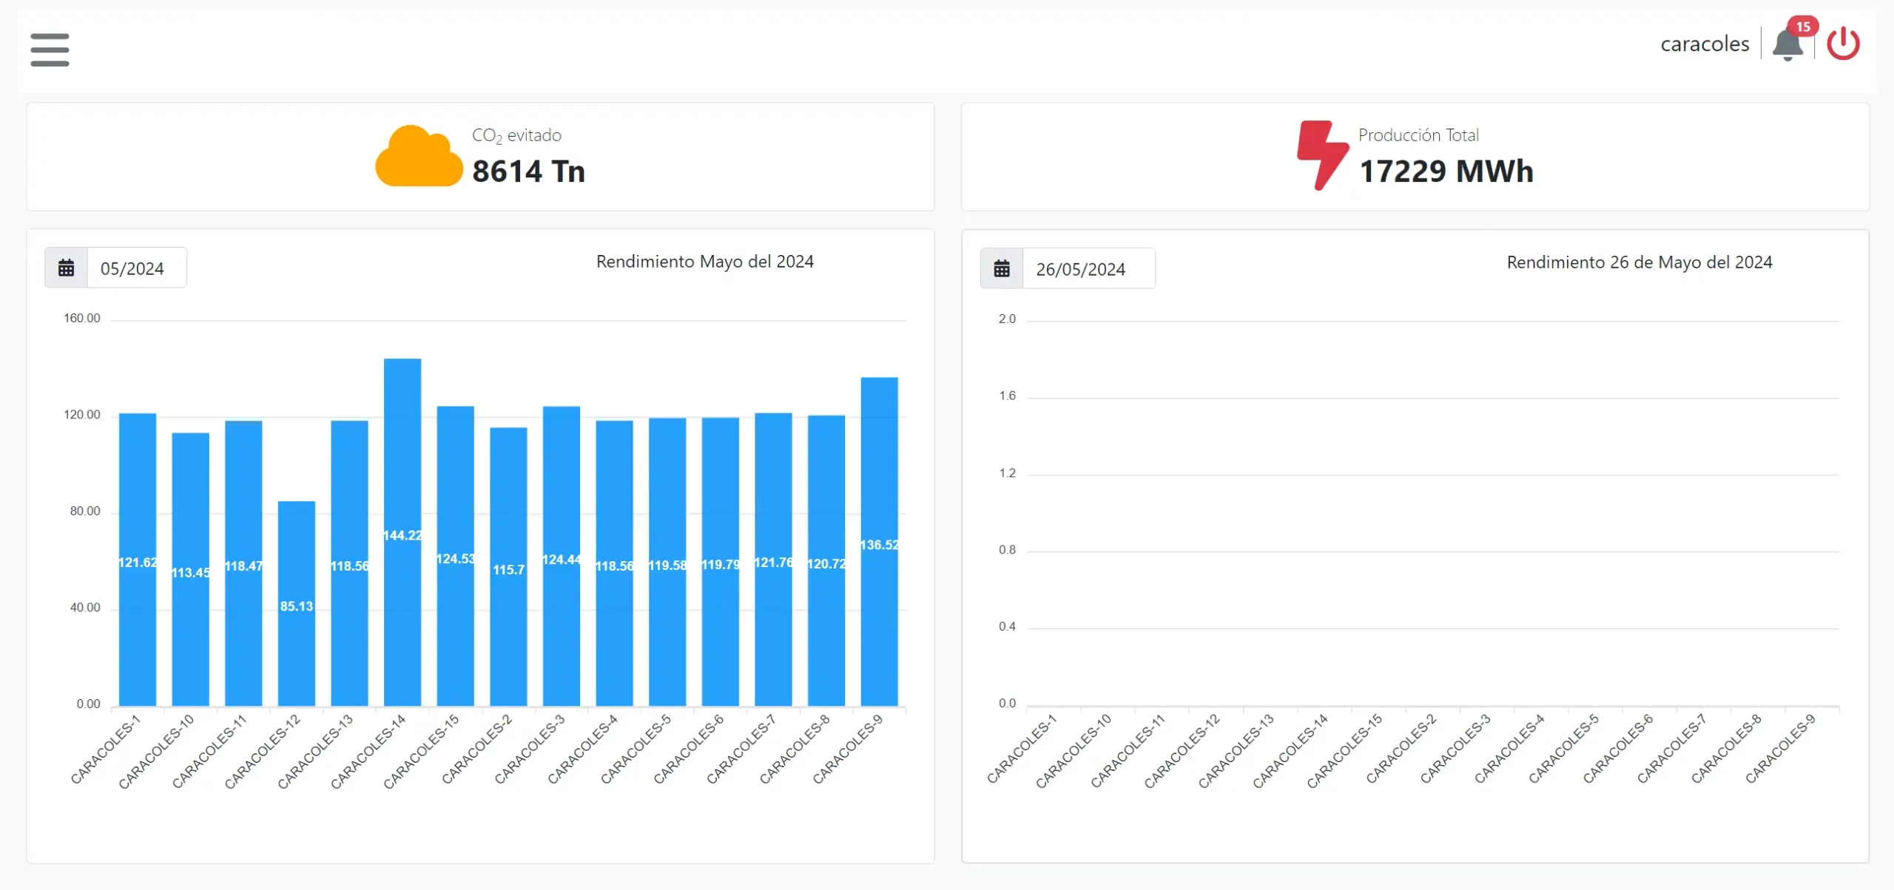Click the orange CO2 cloud icon
Viewport: 1894px width, 890px height.
coord(419,156)
